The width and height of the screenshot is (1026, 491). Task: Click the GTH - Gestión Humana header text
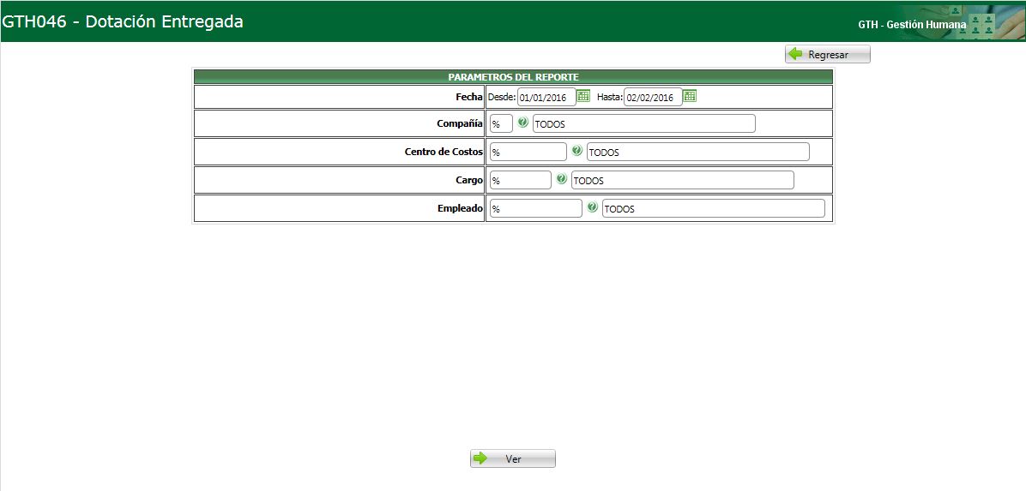pos(912,25)
